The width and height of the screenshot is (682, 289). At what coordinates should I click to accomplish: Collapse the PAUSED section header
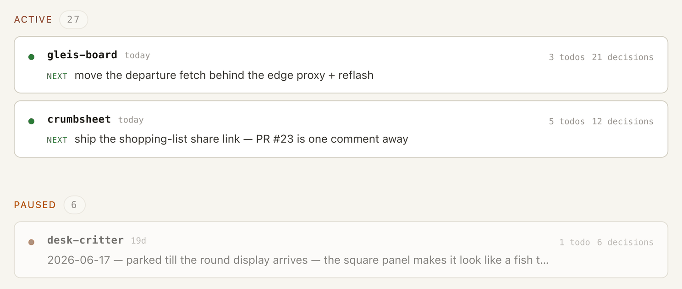point(35,205)
